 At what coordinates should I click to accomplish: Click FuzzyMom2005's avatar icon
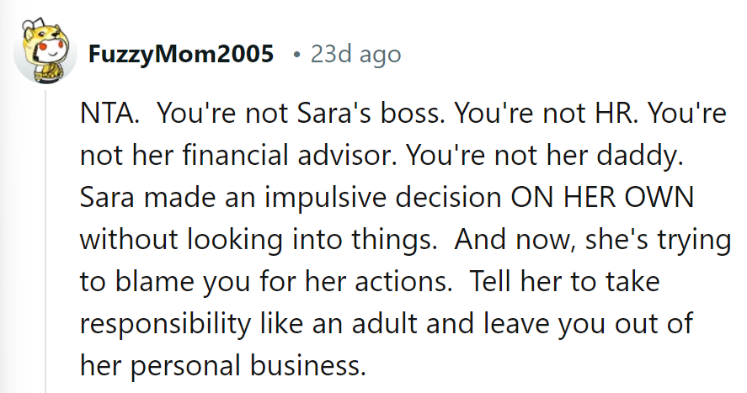(x=42, y=55)
